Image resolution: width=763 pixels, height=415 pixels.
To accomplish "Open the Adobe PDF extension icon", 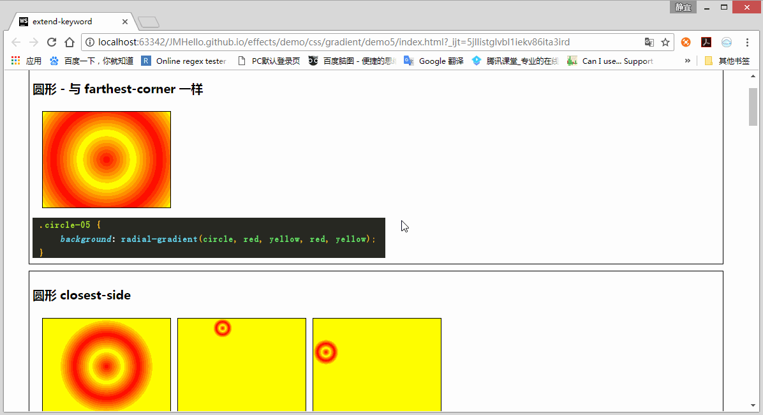I will (706, 42).
